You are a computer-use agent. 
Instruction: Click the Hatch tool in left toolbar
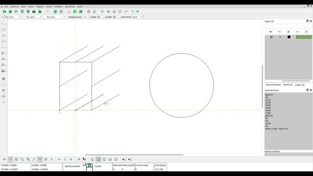(3, 85)
